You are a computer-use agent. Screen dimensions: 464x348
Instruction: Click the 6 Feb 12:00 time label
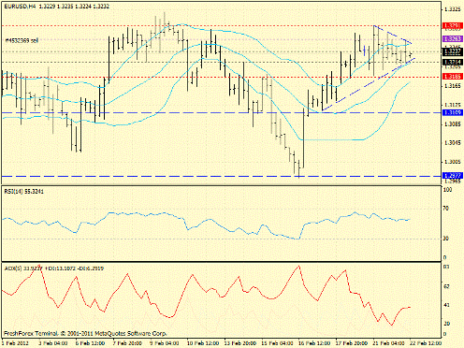tap(91, 343)
